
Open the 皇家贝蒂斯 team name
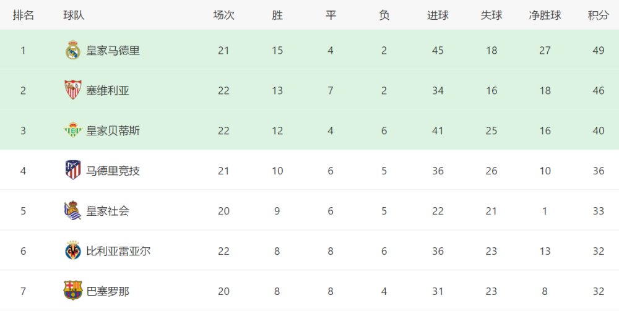113,131
